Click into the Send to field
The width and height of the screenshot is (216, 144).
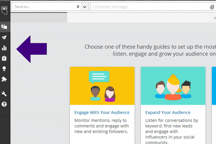coord(46,6)
